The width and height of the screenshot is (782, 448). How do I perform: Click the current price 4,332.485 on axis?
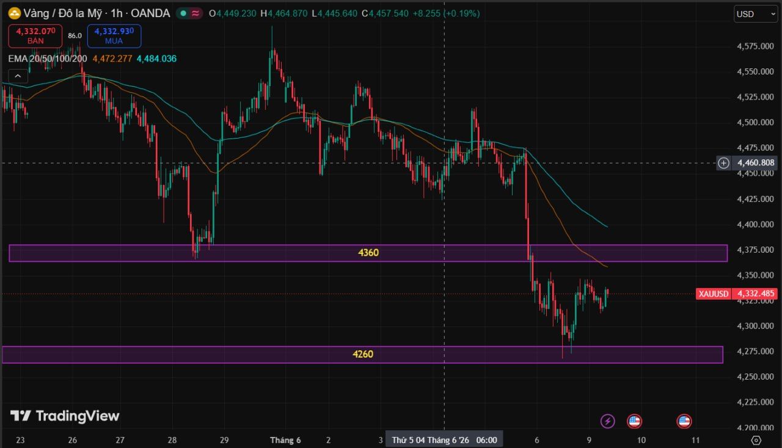tap(756, 294)
